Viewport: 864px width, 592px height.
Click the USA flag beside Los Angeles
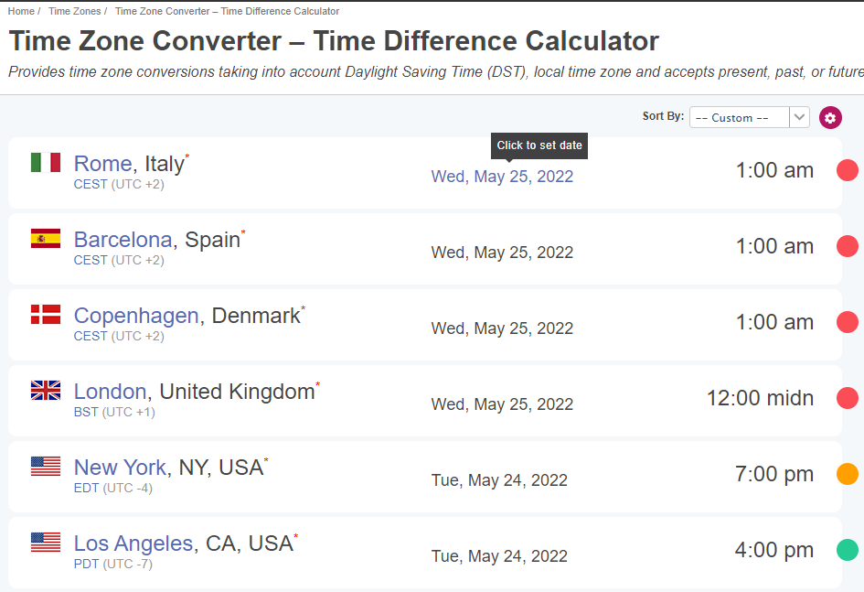tap(46, 543)
